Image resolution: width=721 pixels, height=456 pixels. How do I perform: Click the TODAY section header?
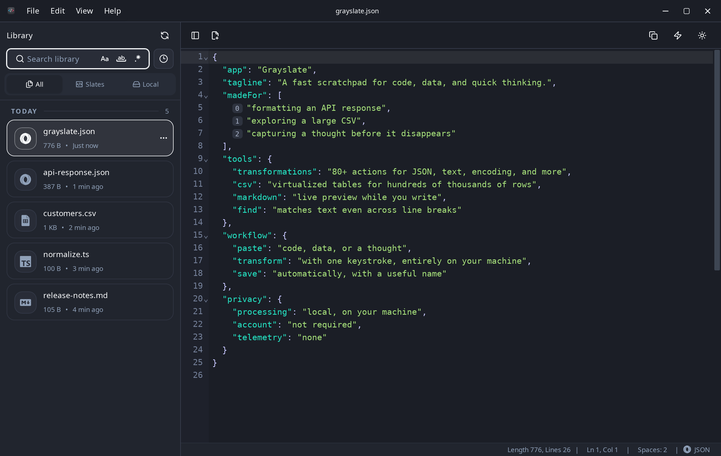[x=24, y=111]
